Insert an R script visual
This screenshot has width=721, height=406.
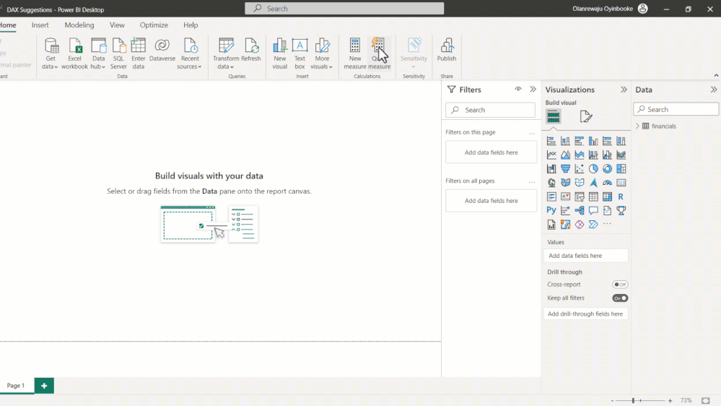pos(621,196)
